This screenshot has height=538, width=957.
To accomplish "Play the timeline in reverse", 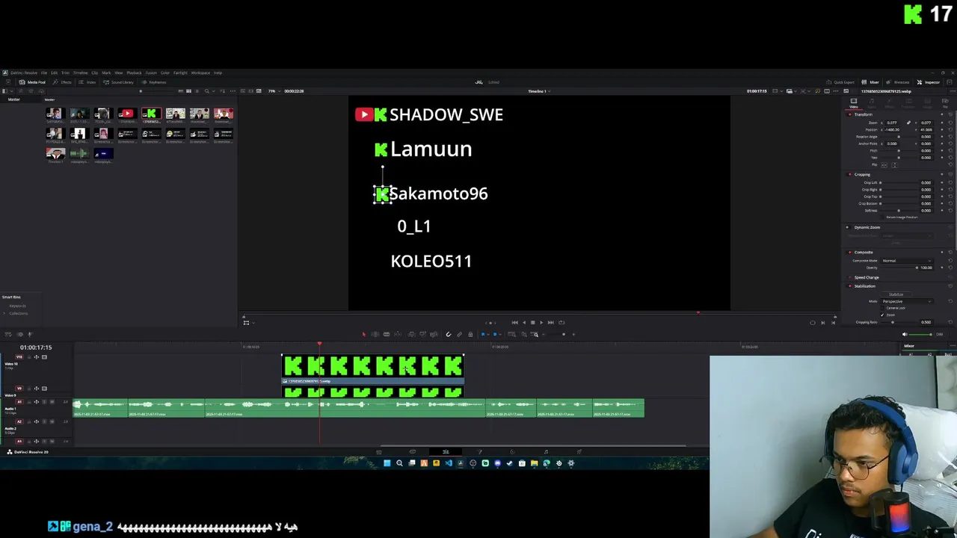I will (x=524, y=322).
